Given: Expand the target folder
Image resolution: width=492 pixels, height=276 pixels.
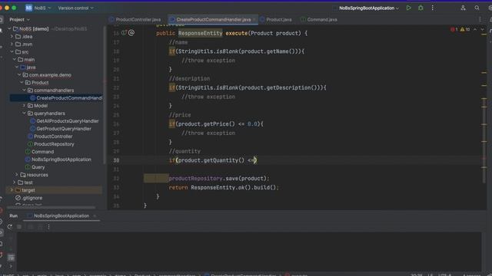Looking at the screenshot, I should point(12,190).
